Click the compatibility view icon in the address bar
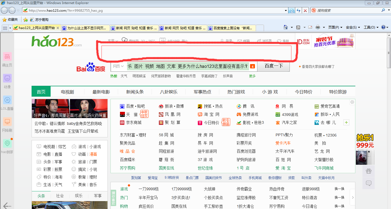 coord(292,11)
